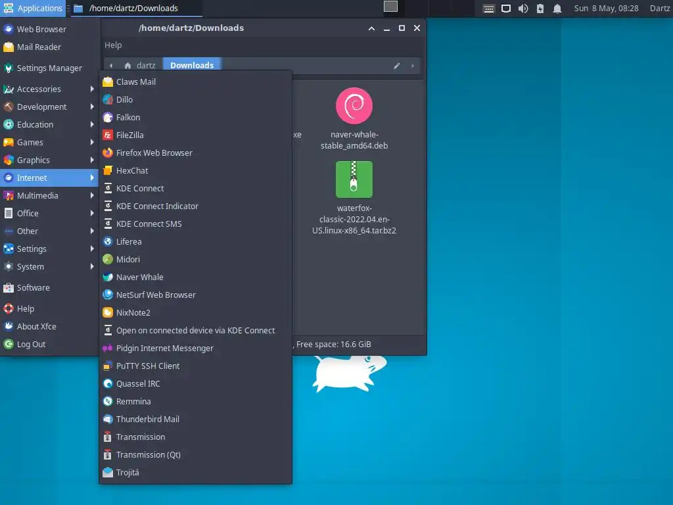The width and height of the screenshot is (673, 505).
Task: Open Liferea feed reader
Action: pos(195,241)
